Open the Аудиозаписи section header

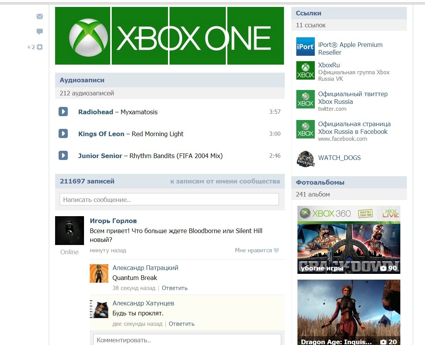(x=170, y=80)
